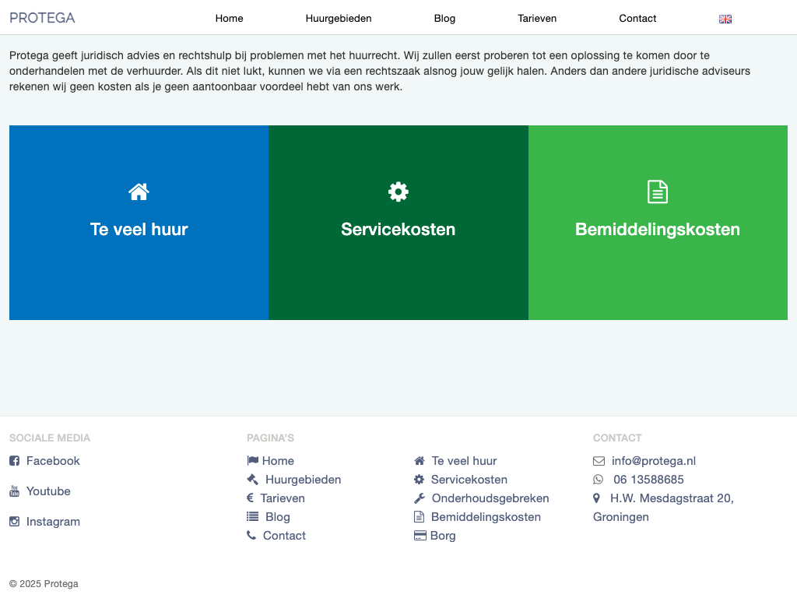Click the YouTube icon in footer
Image resolution: width=797 pixels, height=598 pixels.
[x=14, y=491]
